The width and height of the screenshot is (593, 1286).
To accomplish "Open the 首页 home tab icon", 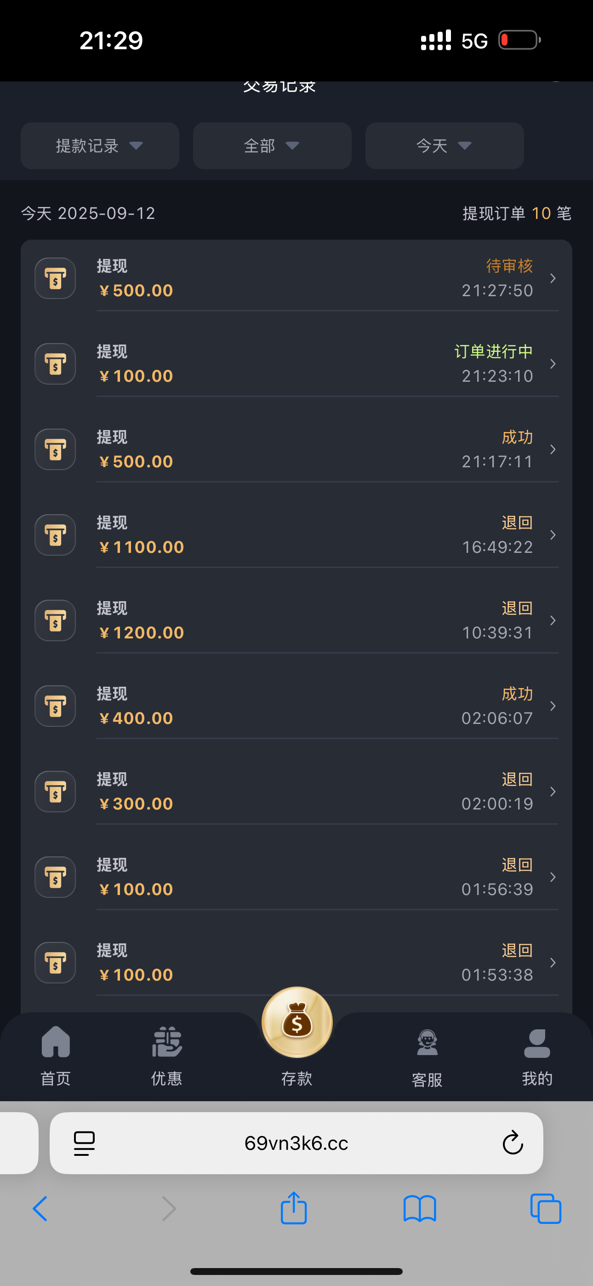I will 56,1042.
